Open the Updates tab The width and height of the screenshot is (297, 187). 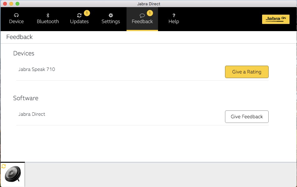point(79,19)
